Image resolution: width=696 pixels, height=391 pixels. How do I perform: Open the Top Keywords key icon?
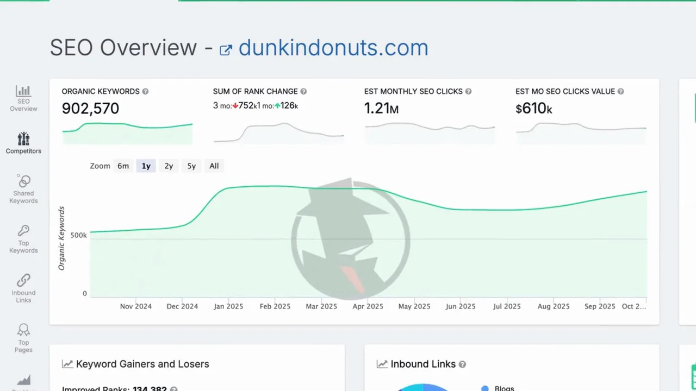[x=23, y=231]
